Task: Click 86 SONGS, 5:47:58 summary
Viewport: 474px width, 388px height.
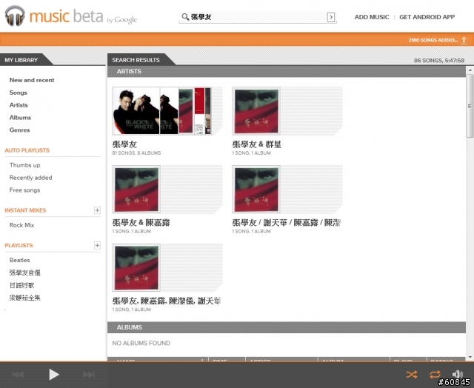Action: (439, 61)
